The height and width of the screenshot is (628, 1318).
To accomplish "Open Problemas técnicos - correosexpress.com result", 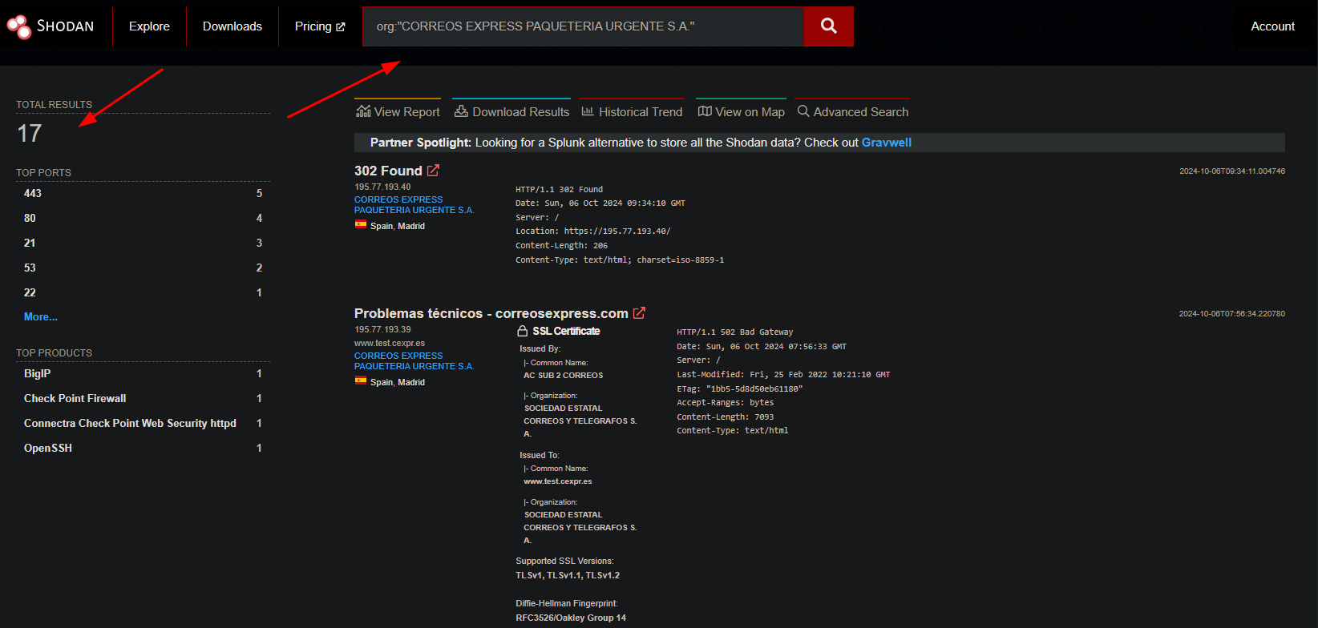I will pyautogui.click(x=491, y=313).
